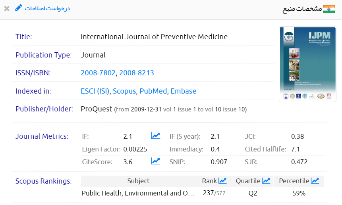Select the Scopus index link
This screenshot has height=205, width=342.
coord(124,91)
